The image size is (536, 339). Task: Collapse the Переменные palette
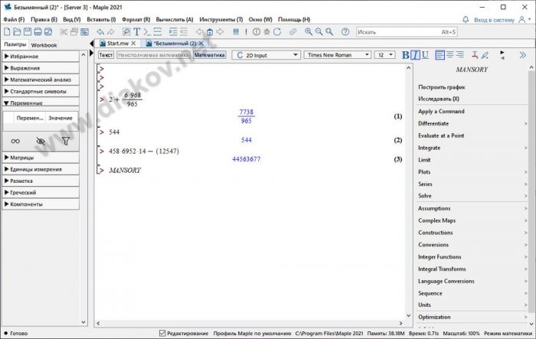(41, 103)
